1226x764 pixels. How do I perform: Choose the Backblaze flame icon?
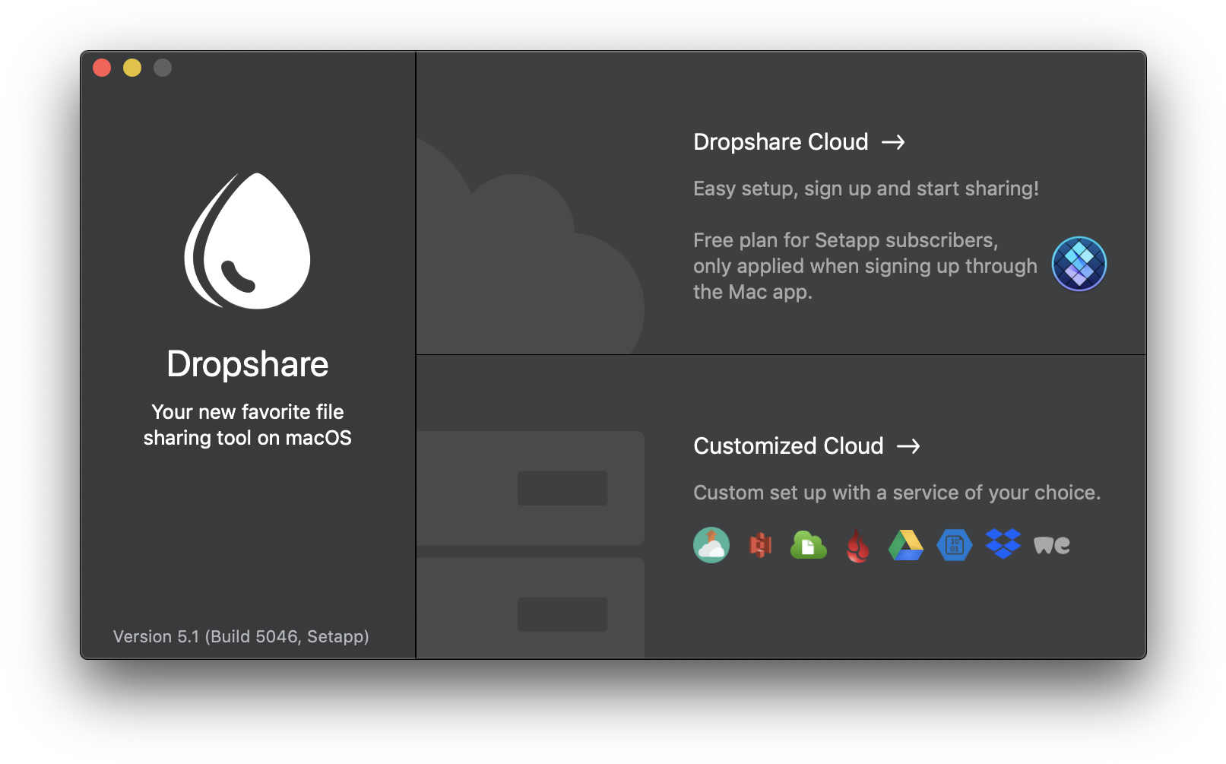857,546
